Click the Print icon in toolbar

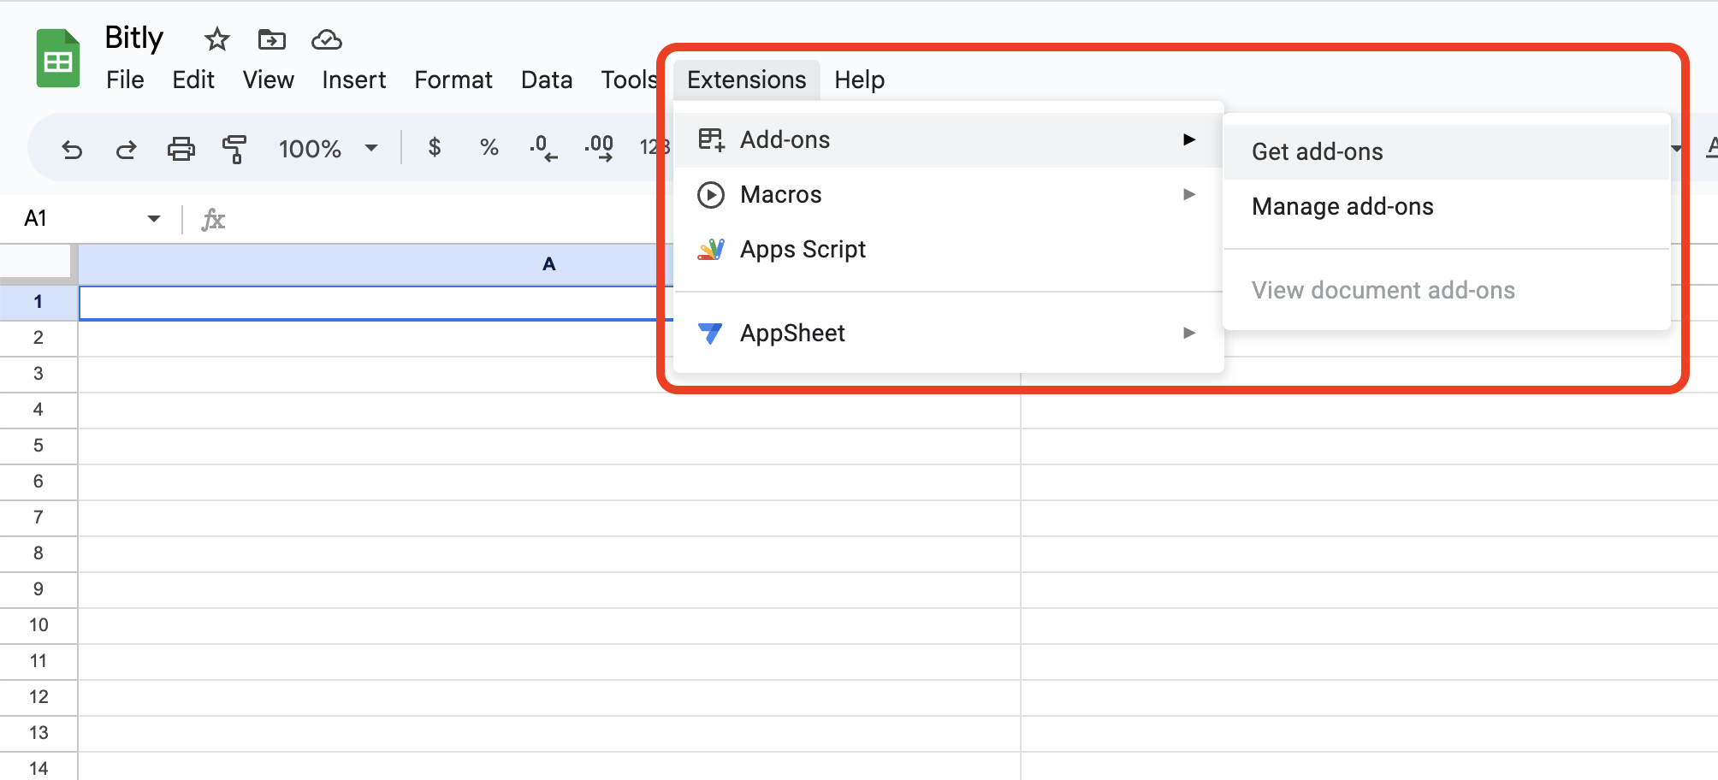coord(181,150)
